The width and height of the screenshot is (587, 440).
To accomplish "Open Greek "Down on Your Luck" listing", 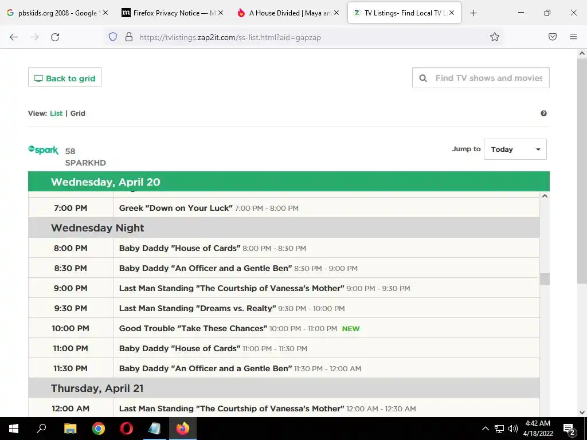I will (x=175, y=208).
